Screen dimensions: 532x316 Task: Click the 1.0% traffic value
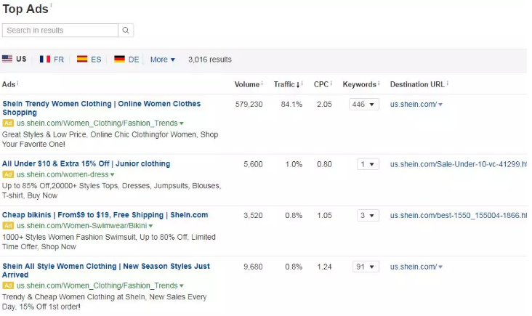click(x=294, y=164)
